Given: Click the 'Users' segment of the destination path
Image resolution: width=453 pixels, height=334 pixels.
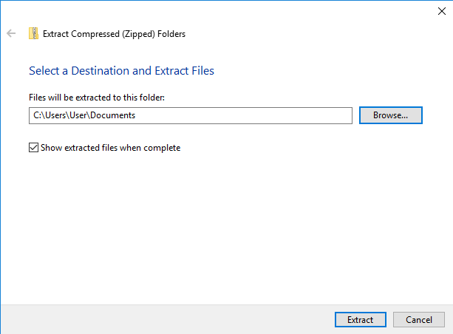Looking at the screenshot, I should 55,115.
